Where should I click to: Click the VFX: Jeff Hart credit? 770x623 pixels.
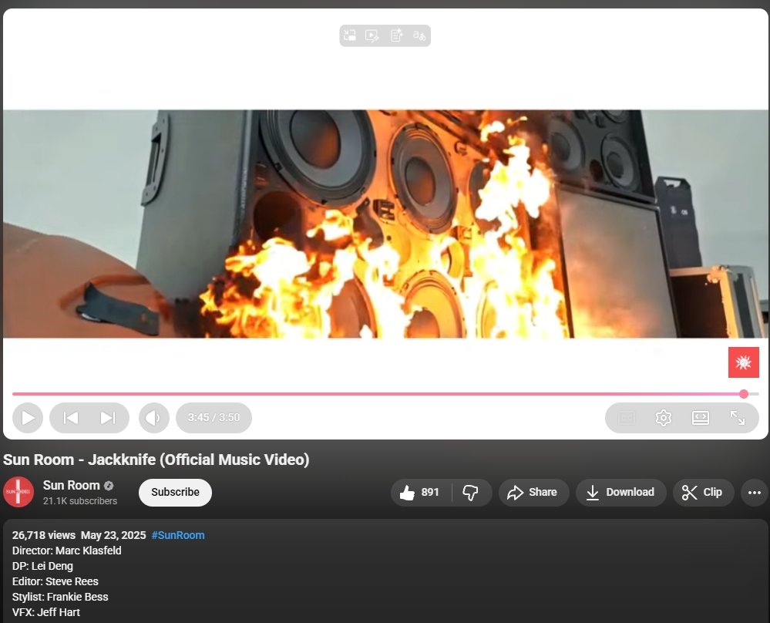pyautogui.click(x=46, y=612)
